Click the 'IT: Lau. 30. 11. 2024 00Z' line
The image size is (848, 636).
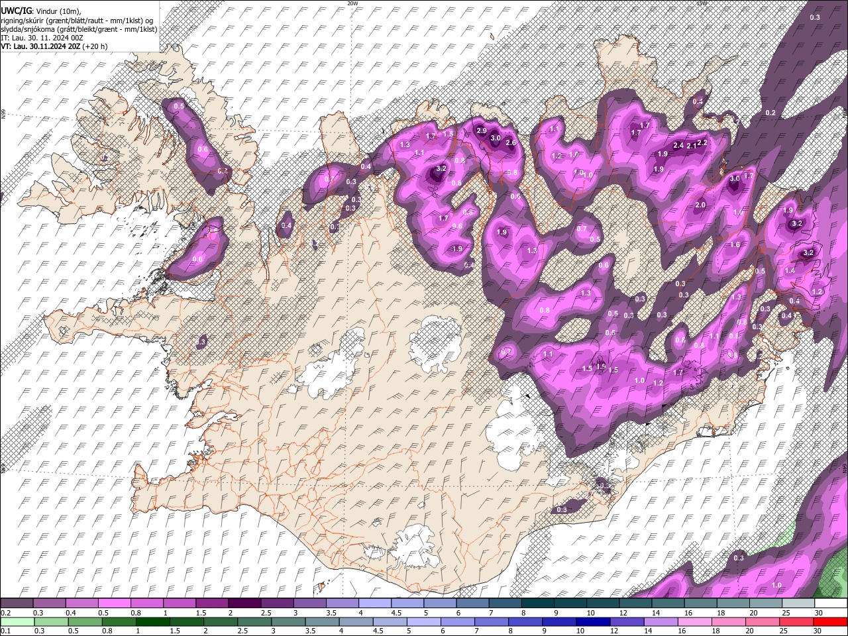[42, 38]
